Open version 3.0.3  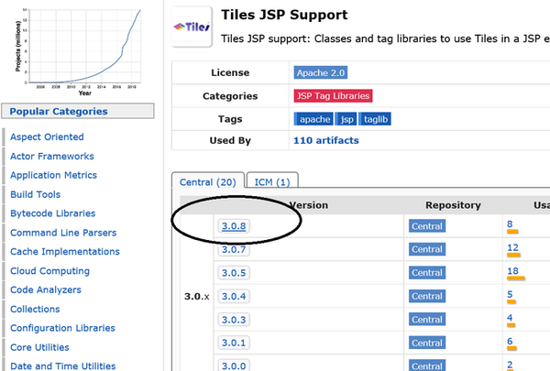234,320
